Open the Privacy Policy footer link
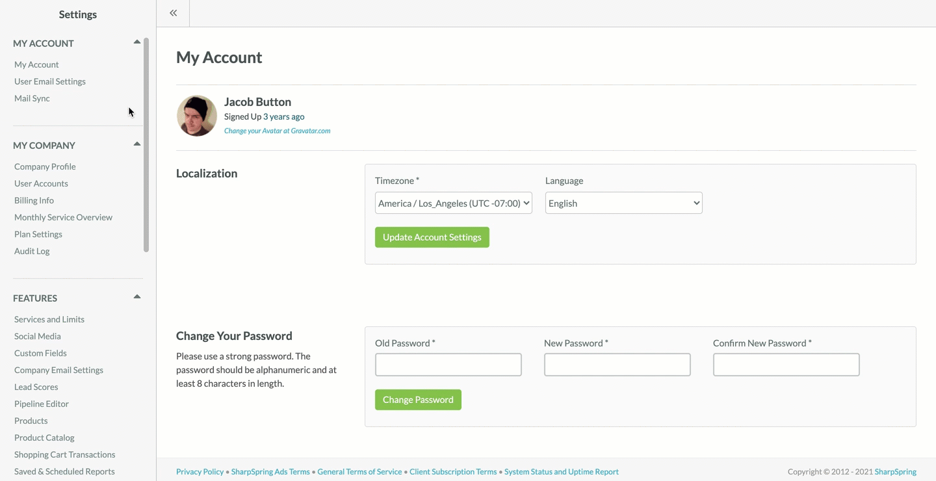The height and width of the screenshot is (481, 936). coord(200,472)
